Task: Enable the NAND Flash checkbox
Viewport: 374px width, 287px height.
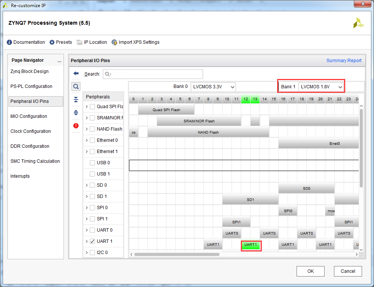Action: point(92,129)
